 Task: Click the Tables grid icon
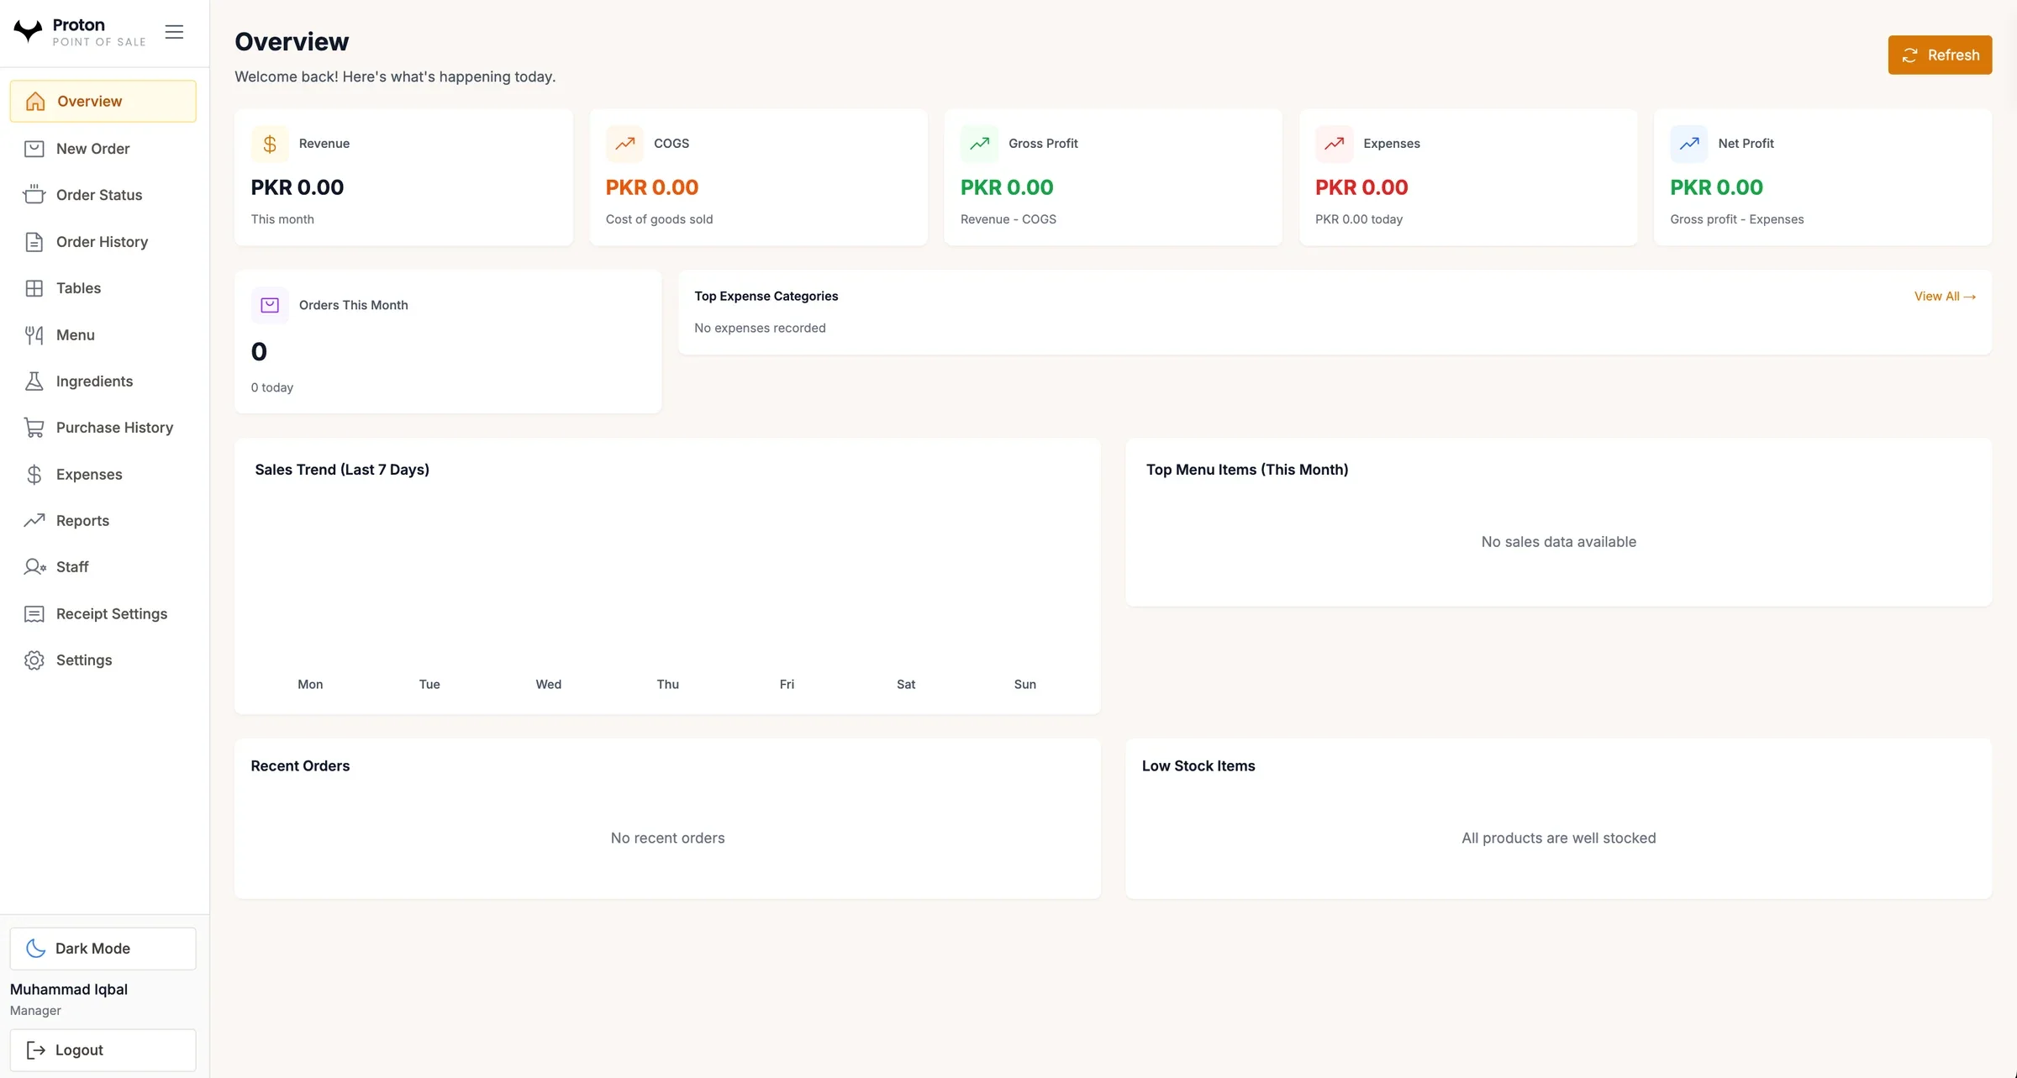(34, 288)
